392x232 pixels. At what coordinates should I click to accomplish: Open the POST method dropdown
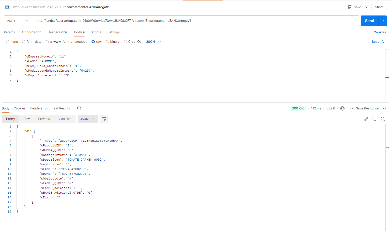point(18,21)
